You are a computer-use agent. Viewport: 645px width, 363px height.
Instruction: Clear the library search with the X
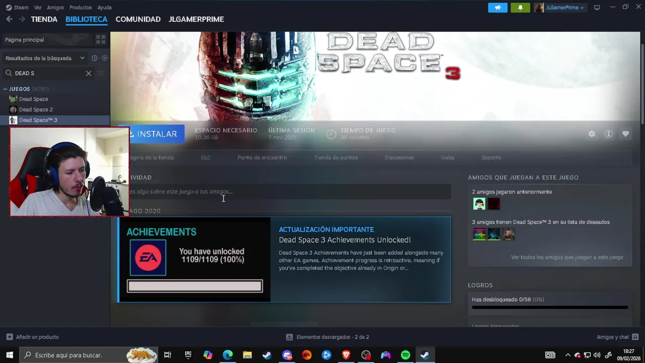[x=89, y=73]
